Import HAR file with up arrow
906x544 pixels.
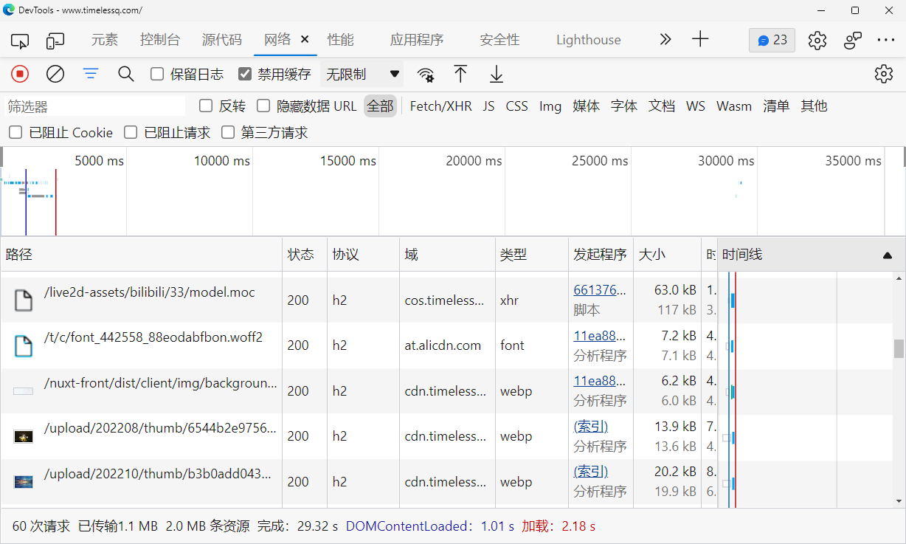(x=460, y=74)
